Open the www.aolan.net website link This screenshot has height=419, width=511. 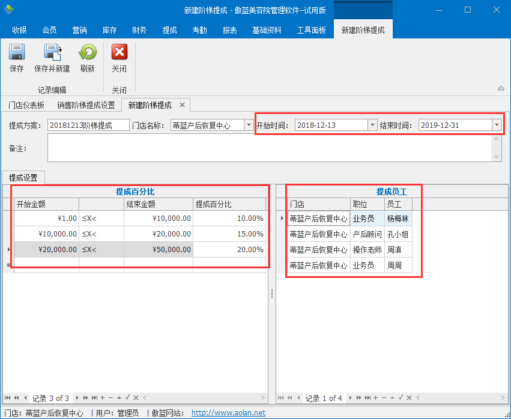tap(228, 413)
